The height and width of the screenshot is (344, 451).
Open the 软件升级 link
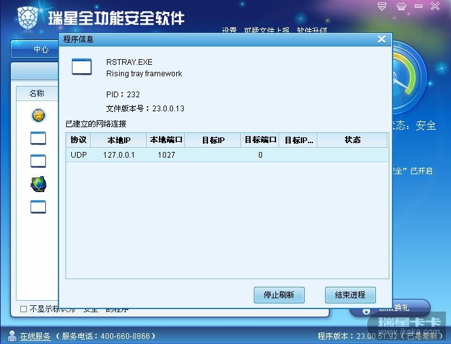click(312, 30)
